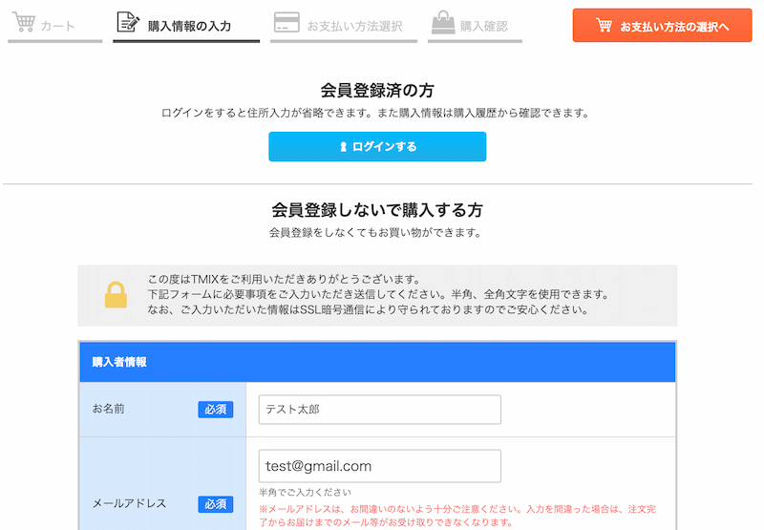Click the red email warning note
The image size is (764, 530).
coord(457,516)
